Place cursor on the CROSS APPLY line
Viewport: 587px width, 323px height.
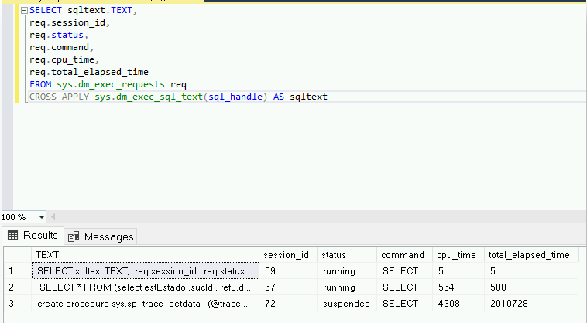point(307,97)
